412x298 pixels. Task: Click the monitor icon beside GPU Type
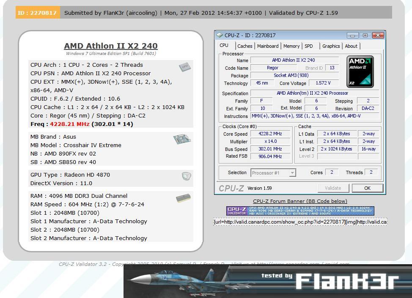click(186, 176)
